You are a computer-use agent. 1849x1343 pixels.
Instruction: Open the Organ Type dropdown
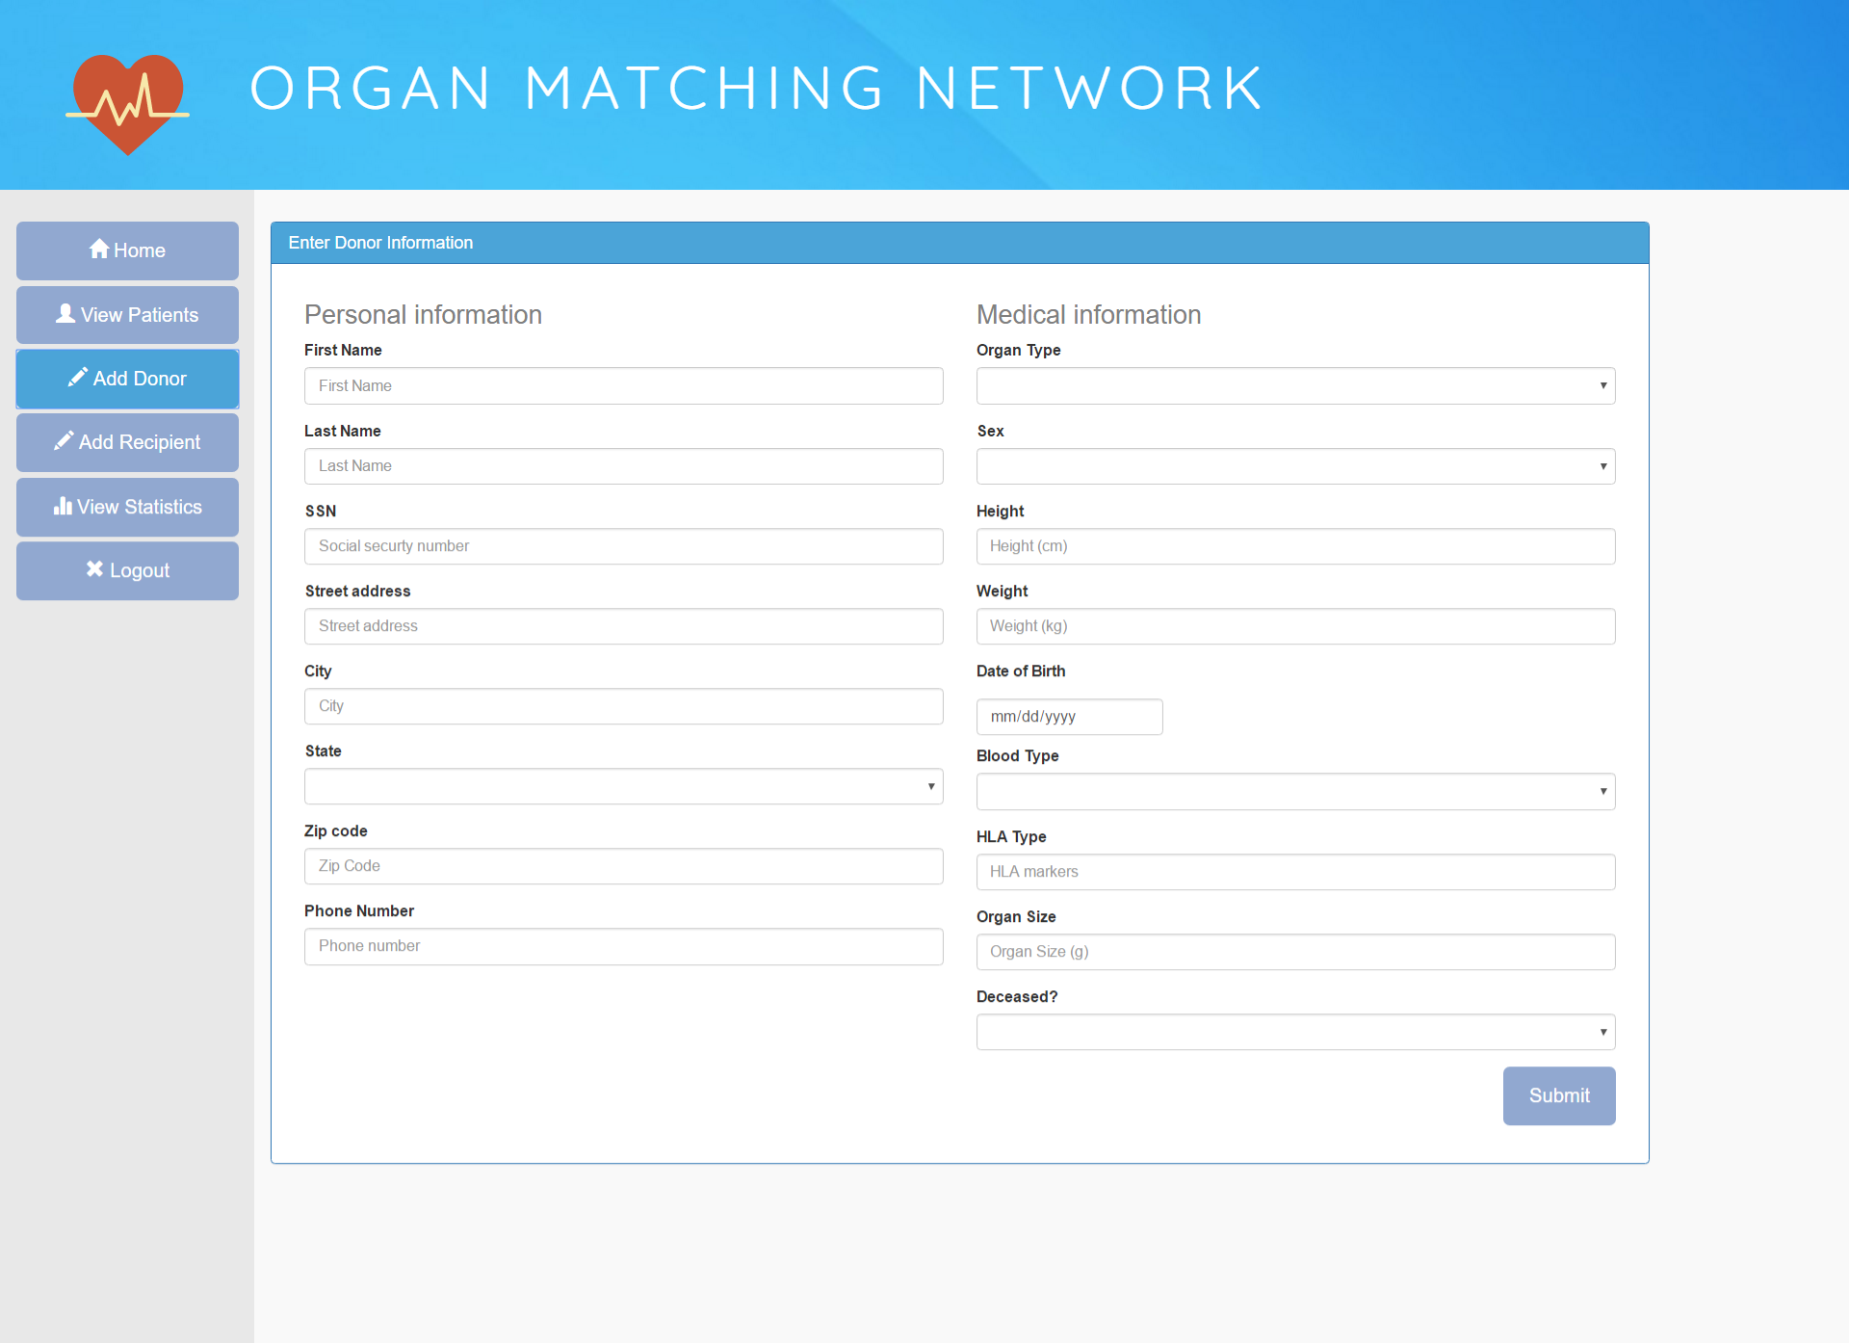tap(1295, 386)
